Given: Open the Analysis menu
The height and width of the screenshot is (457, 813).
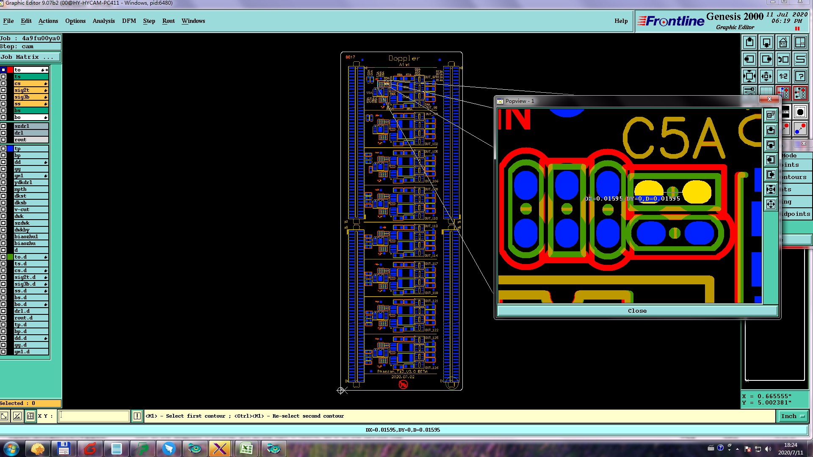Looking at the screenshot, I should (x=103, y=21).
